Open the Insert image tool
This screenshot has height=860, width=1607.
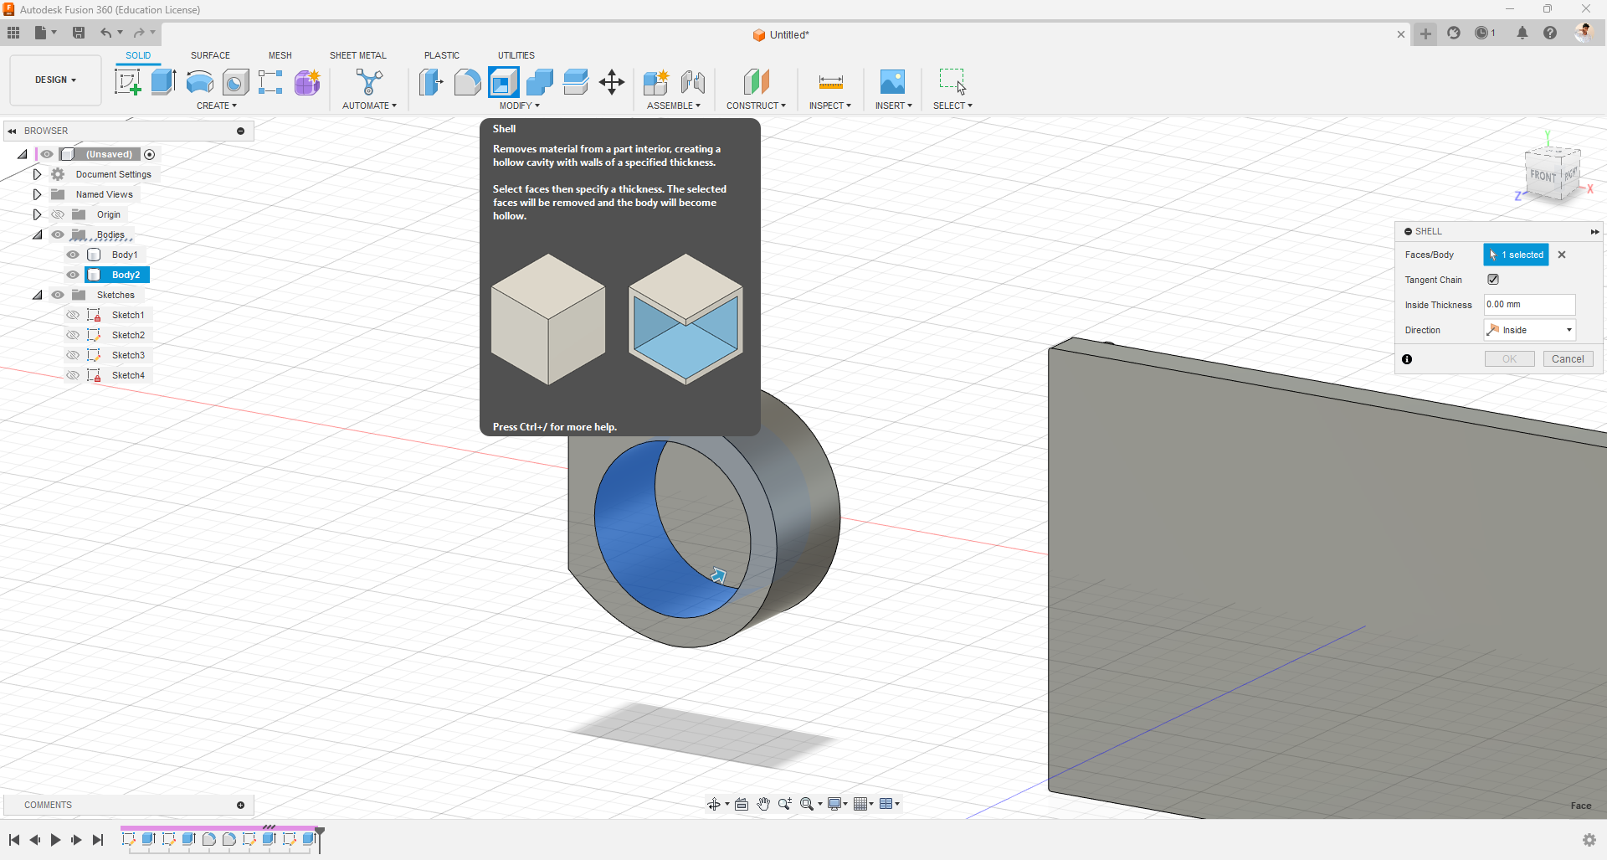pos(892,82)
